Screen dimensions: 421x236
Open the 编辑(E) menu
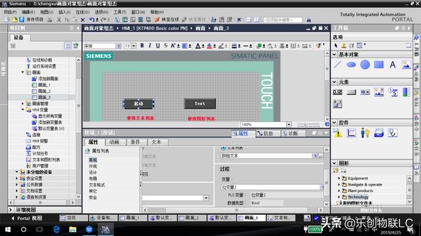[28, 12]
